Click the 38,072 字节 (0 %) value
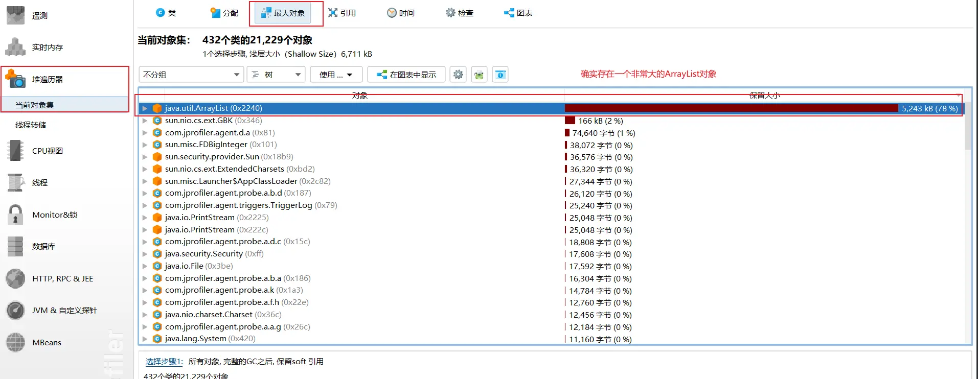978x379 pixels. (601, 145)
